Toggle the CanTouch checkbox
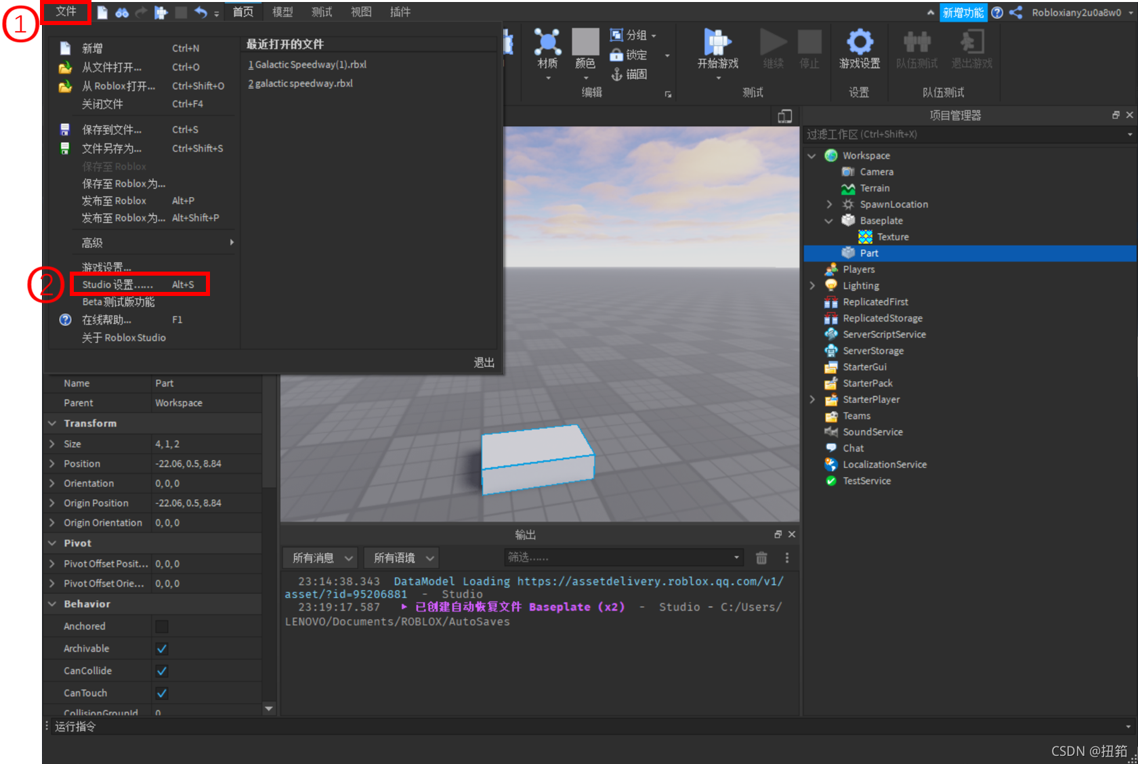Viewport: 1138px width, 764px height. [x=162, y=694]
